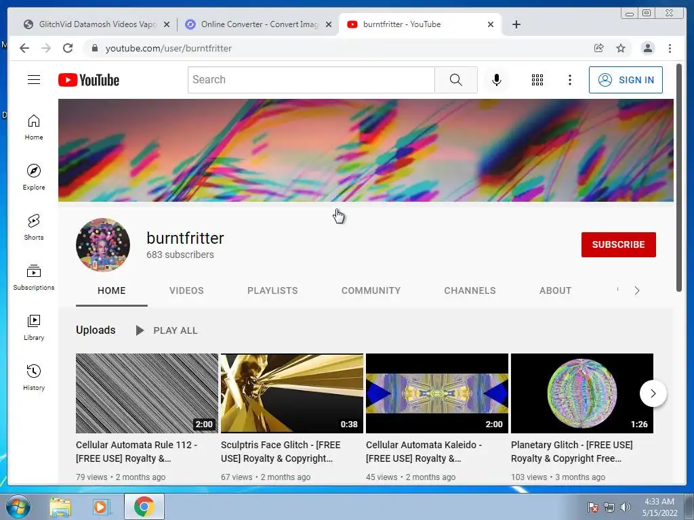
Task: Open the Chrome profile avatar
Action: [x=647, y=48]
